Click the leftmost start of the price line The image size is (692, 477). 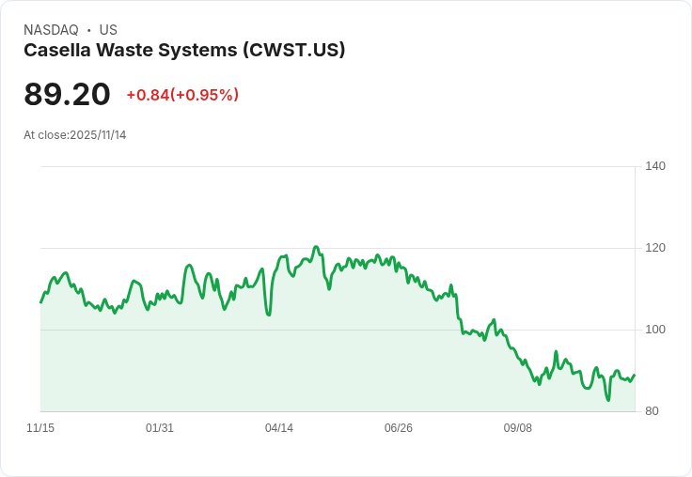pos(41,302)
